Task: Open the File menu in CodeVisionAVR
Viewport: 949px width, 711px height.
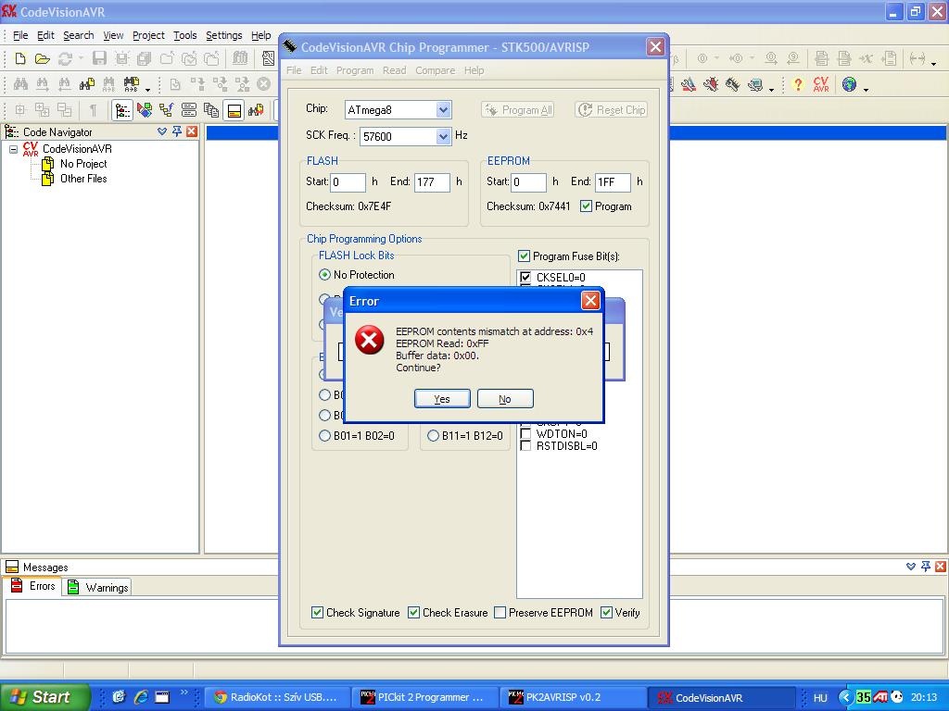Action: coord(20,36)
